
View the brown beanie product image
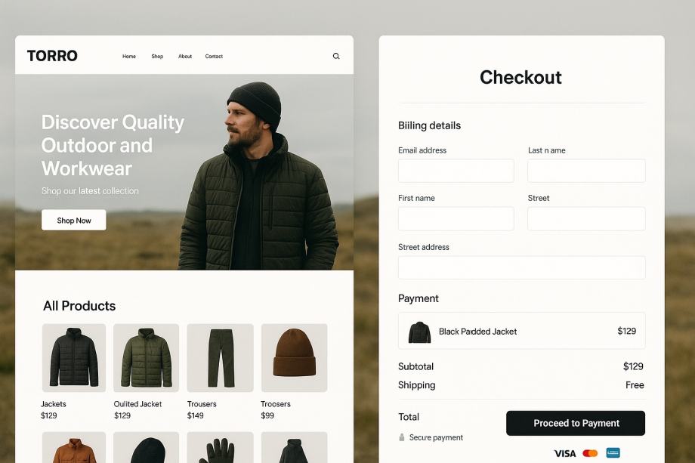point(295,357)
